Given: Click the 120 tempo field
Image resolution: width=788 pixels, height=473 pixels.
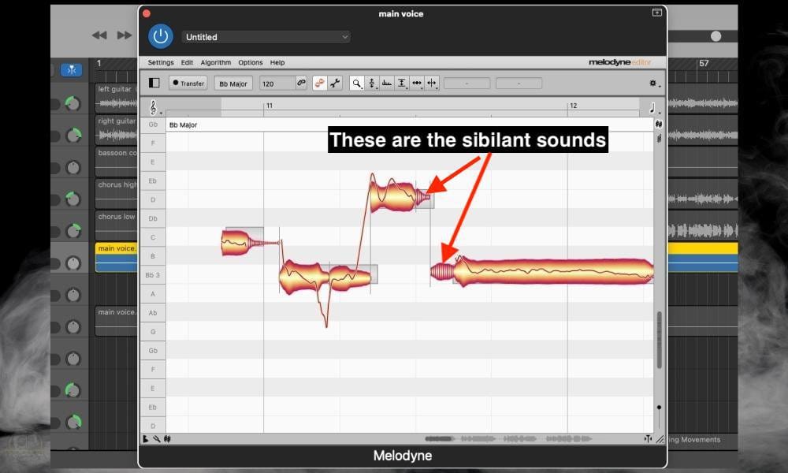Looking at the screenshot, I should (277, 84).
